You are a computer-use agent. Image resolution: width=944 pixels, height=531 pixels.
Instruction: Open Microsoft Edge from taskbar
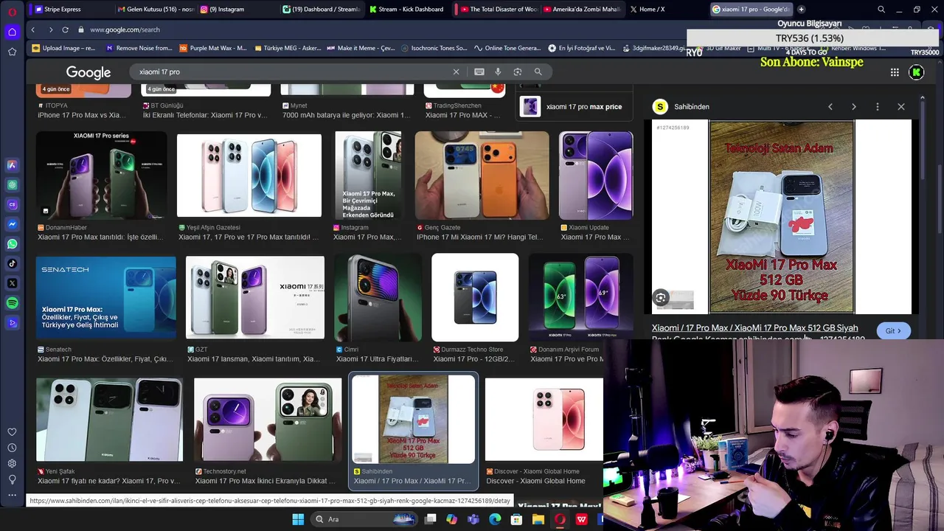tap(495, 519)
